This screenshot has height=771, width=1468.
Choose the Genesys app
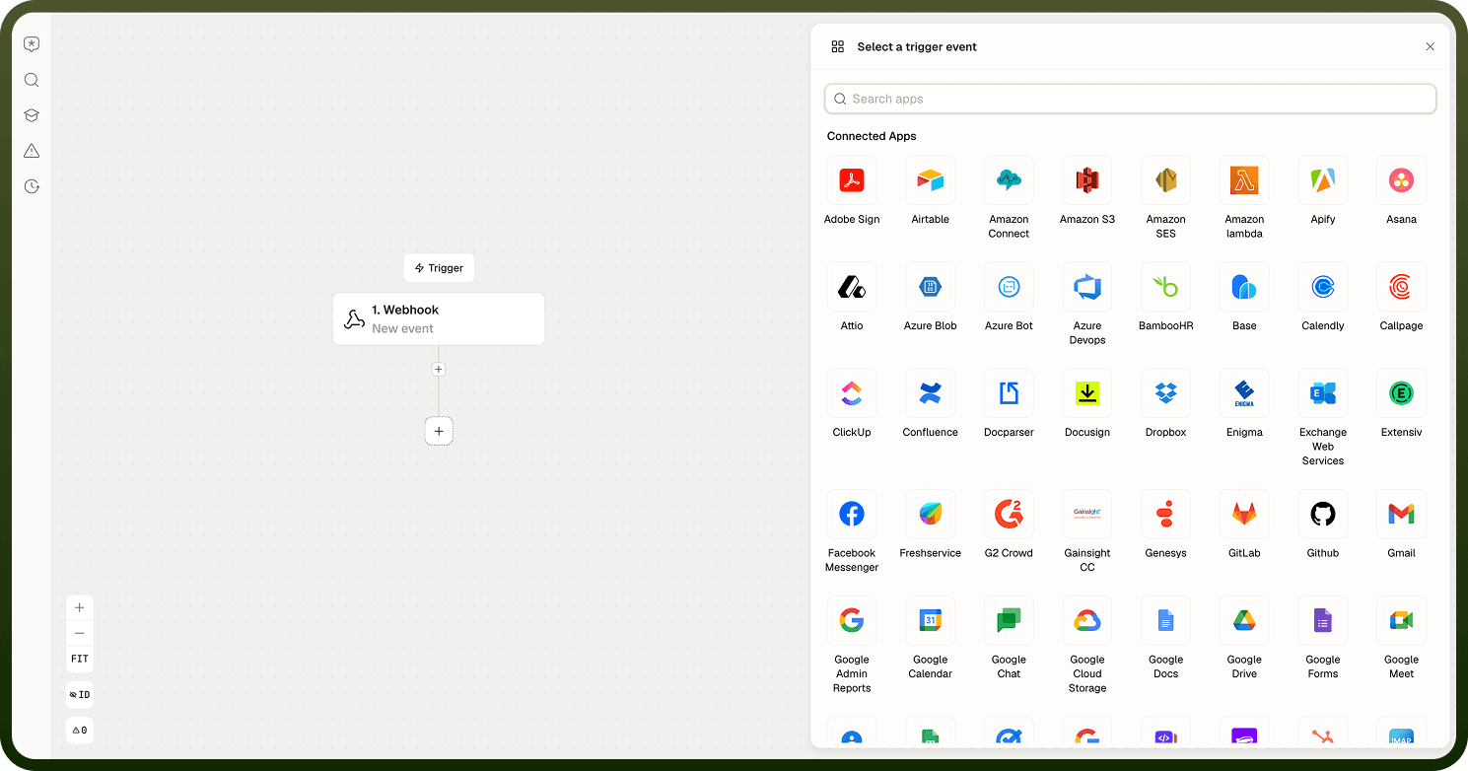[1165, 514]
